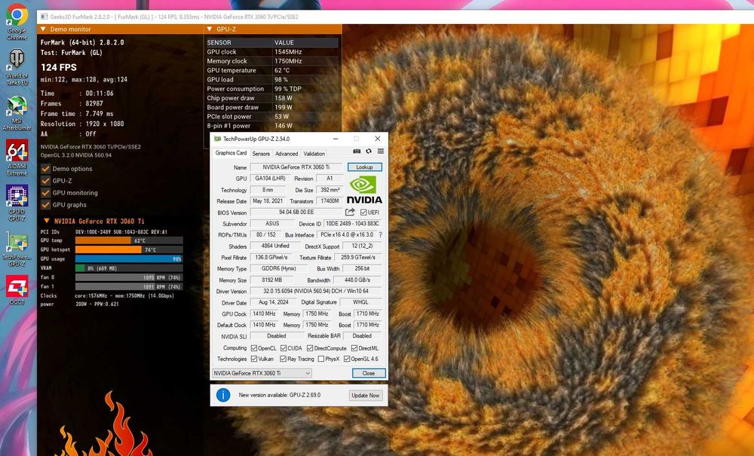Click the New version available message
The width and height of the screenshot is (754, 456).
click(280, 395)
